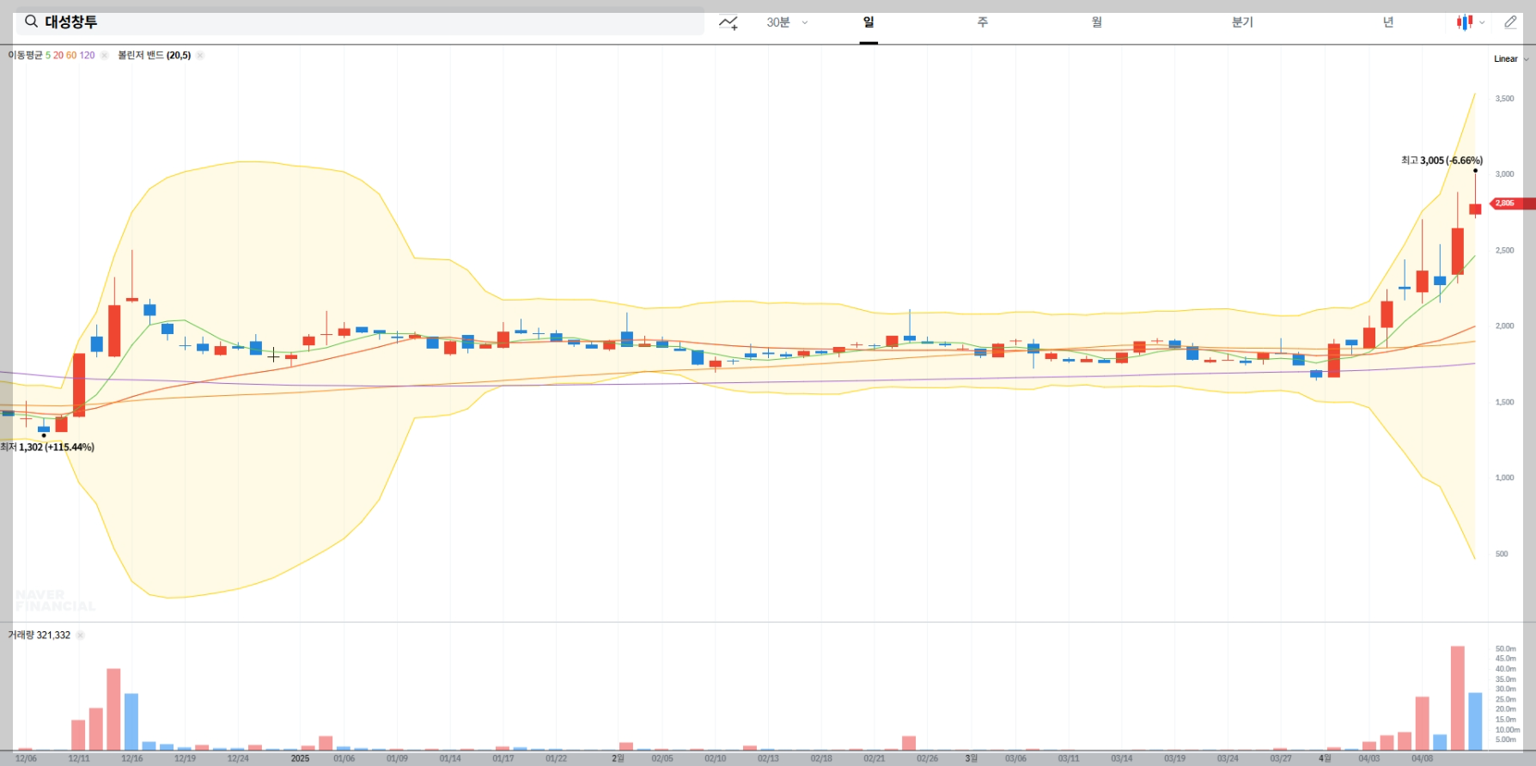Click the 02/26 date axis label
Viewport: 1536px width, 766px height.
click(927, 758)
